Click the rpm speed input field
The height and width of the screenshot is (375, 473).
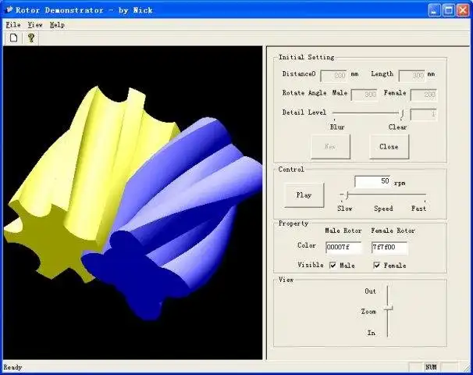[x=373, y=181]
